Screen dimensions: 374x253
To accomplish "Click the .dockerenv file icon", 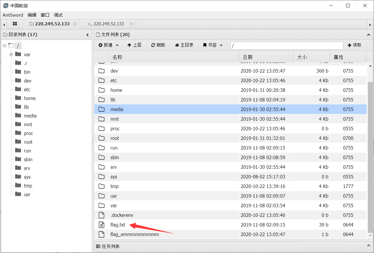I will 101,215.
